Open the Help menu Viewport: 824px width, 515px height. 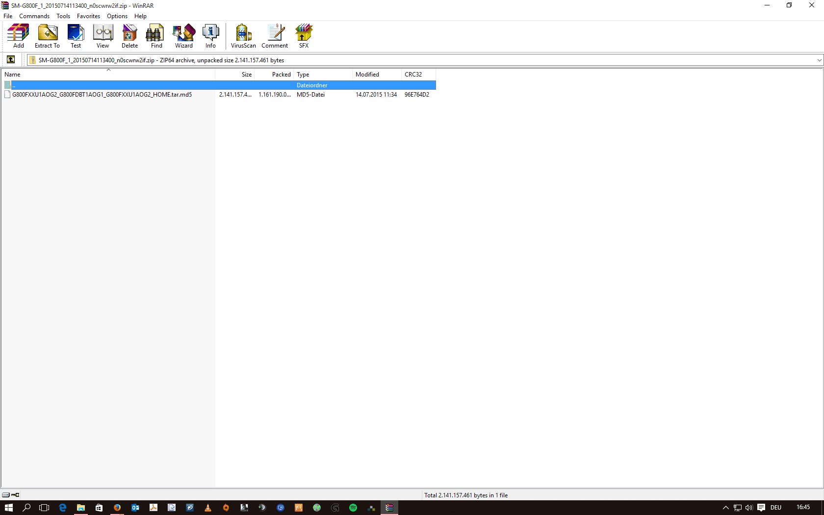pyautogui.click(x=140, y=16)
